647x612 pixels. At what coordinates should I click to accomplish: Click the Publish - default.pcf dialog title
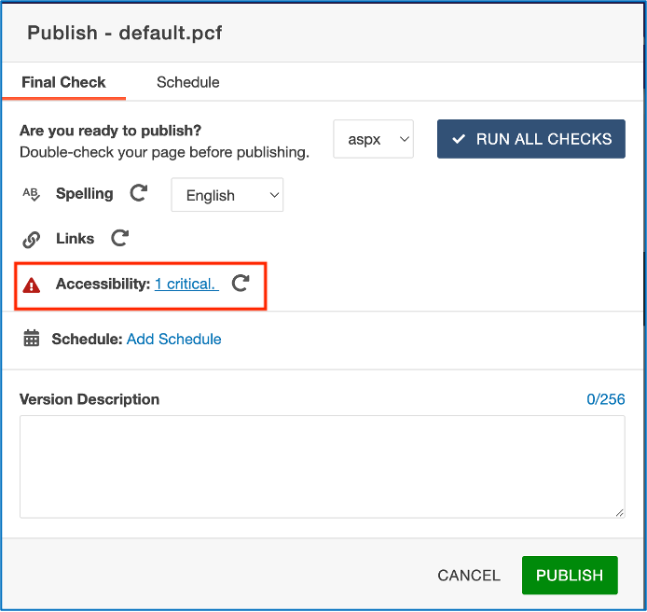(x=124, y=34)
